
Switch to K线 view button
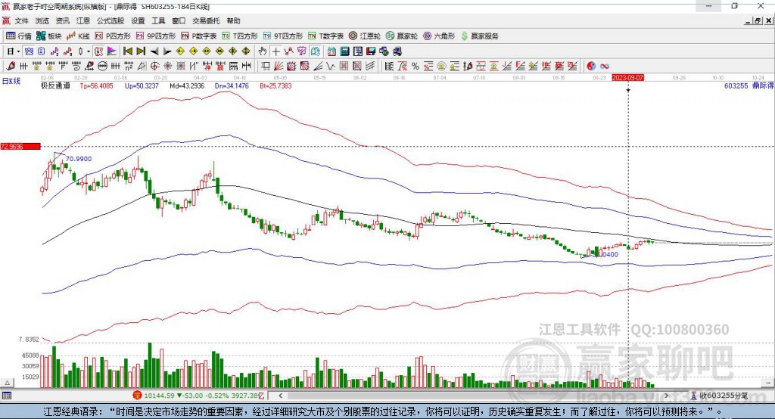click(x=78, y=36)
